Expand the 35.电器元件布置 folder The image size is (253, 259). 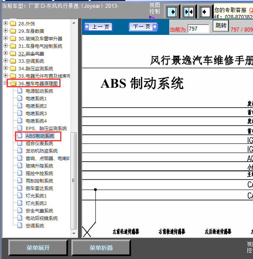point(5,76)
